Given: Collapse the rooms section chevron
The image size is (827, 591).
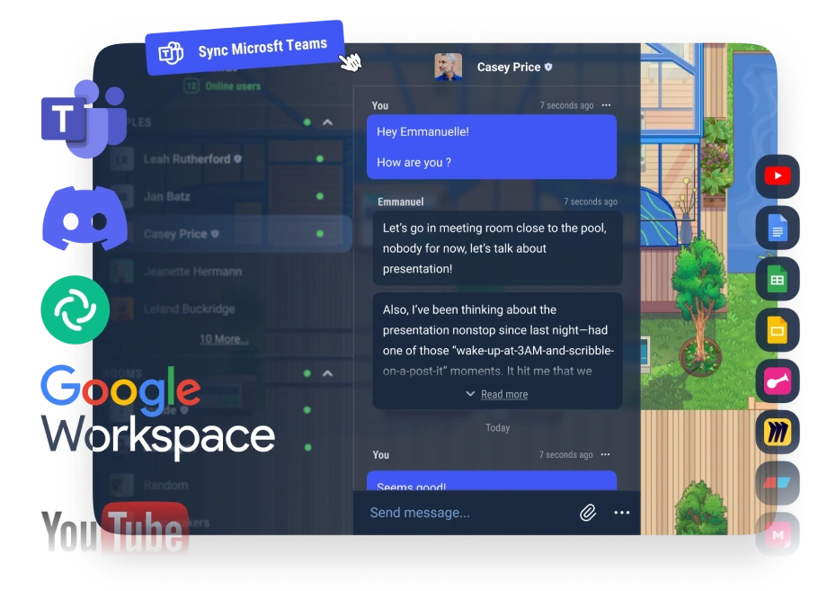Looking at the screenshot, I should pos(327,373).
